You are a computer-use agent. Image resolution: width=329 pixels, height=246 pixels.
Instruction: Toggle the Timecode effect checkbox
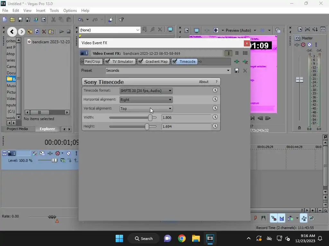tap(174, 61)
